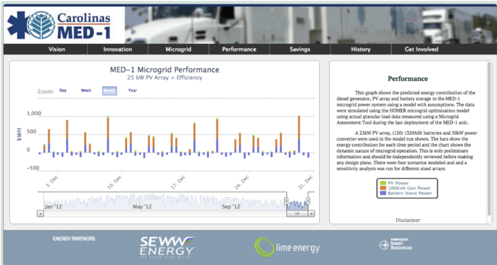Open the Vision menu item
This screenshot has width=497, height=265.
[57, 49]
